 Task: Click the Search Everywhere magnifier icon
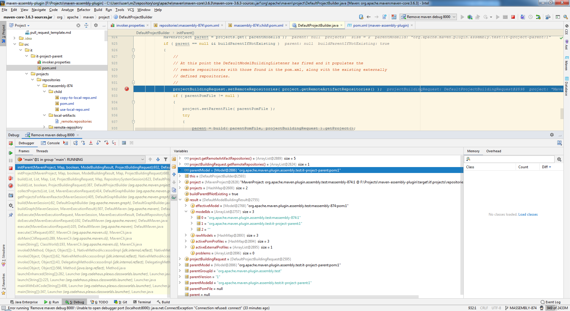click(x=566, y=17)
